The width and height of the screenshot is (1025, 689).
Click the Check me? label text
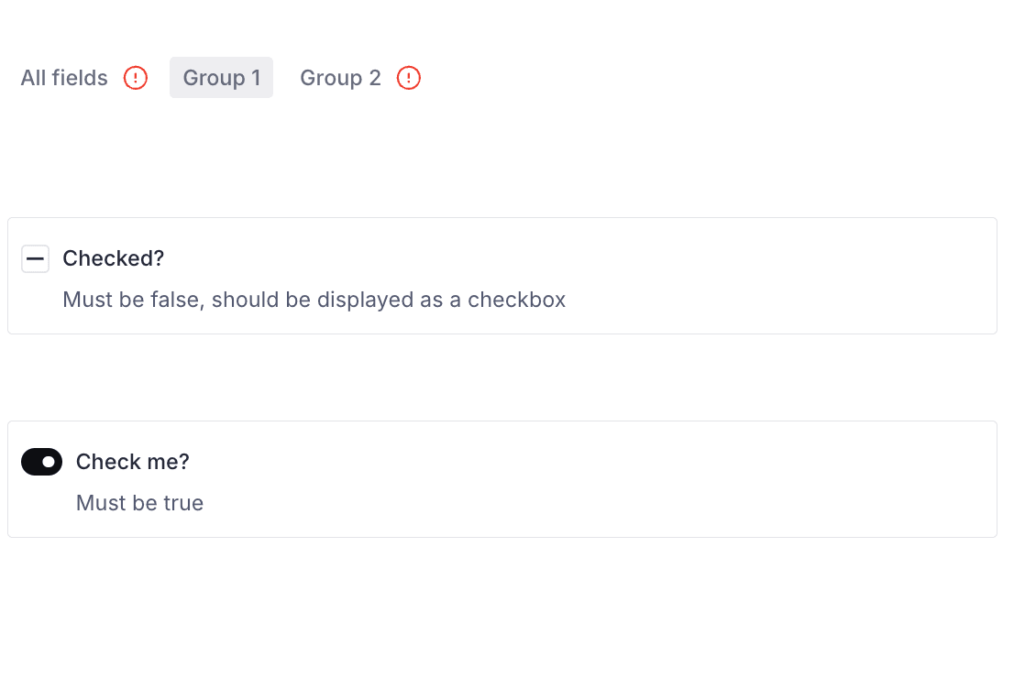(132, 462)
